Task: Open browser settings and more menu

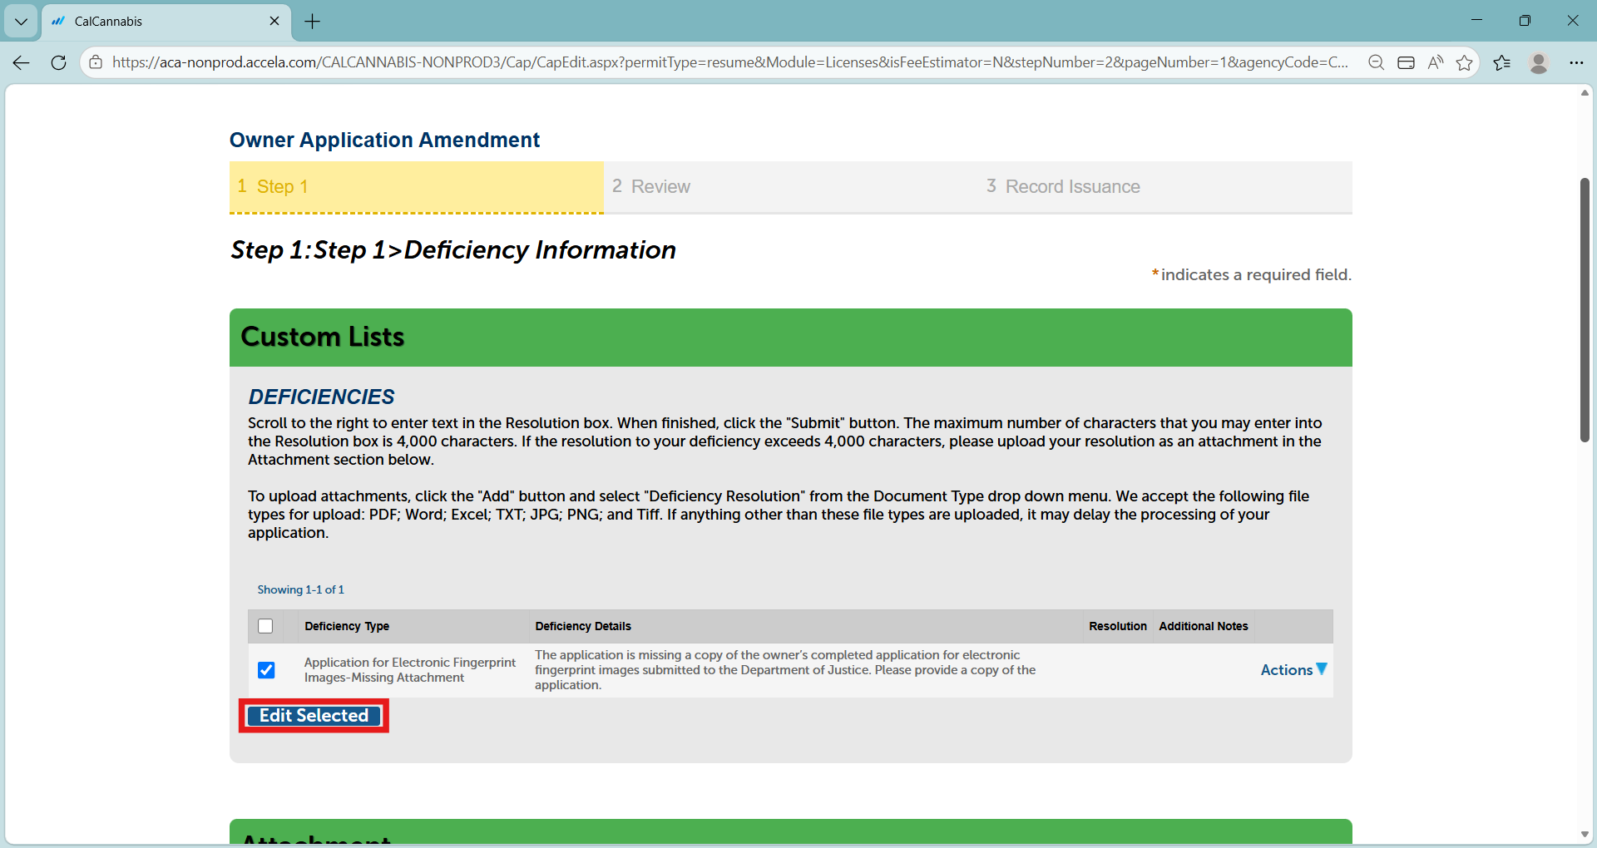Action: click(1576, 62)
